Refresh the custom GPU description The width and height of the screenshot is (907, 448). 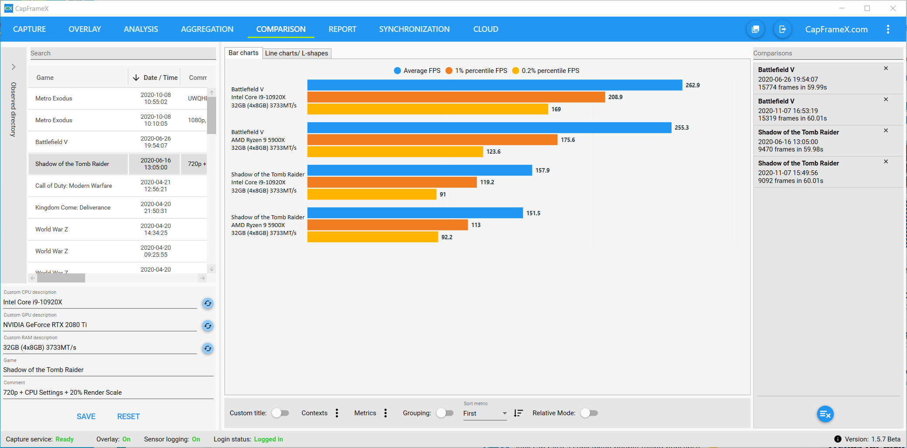point(208,326)
